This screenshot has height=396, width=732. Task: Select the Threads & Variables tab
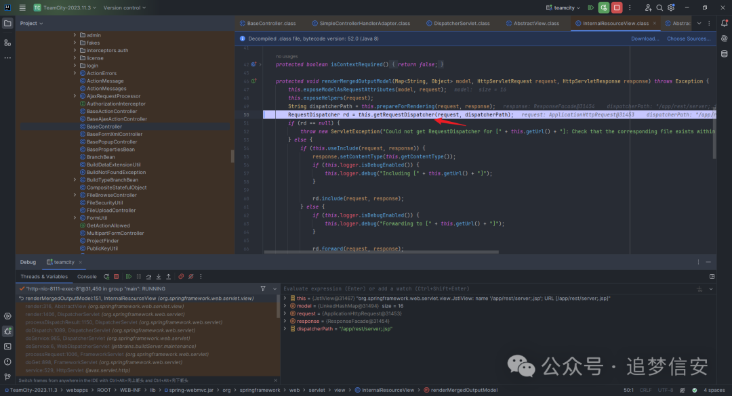pos(44,277)
